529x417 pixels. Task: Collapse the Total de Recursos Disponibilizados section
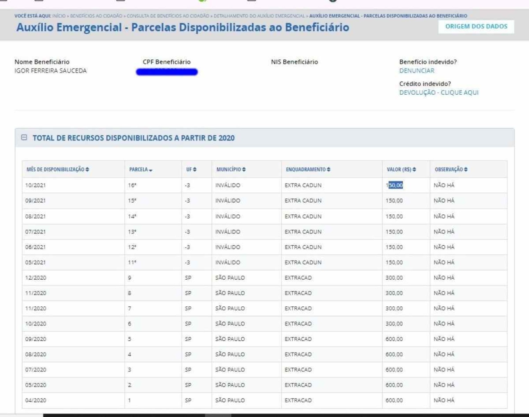pos(24,137)
